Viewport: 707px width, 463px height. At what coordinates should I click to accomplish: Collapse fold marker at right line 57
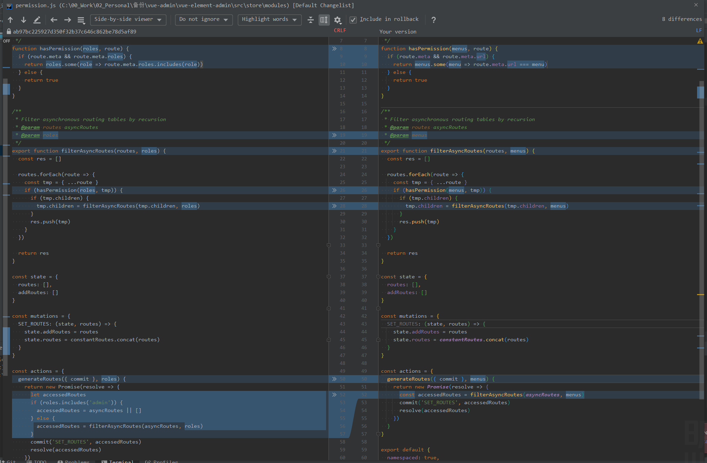(378, 434)
